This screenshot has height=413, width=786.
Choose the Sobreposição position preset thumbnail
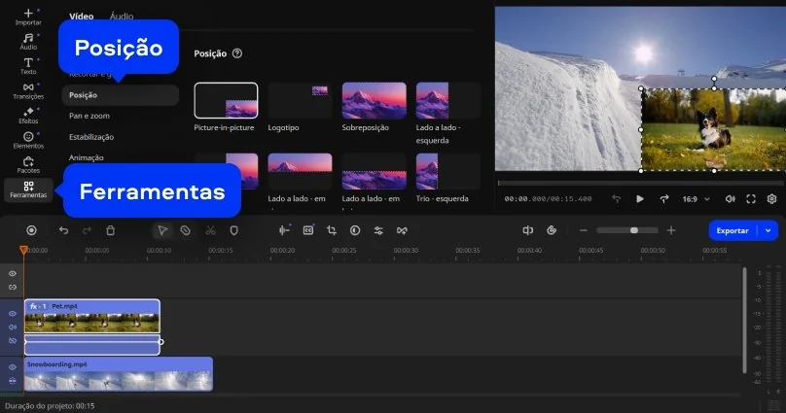click(375, 100)
